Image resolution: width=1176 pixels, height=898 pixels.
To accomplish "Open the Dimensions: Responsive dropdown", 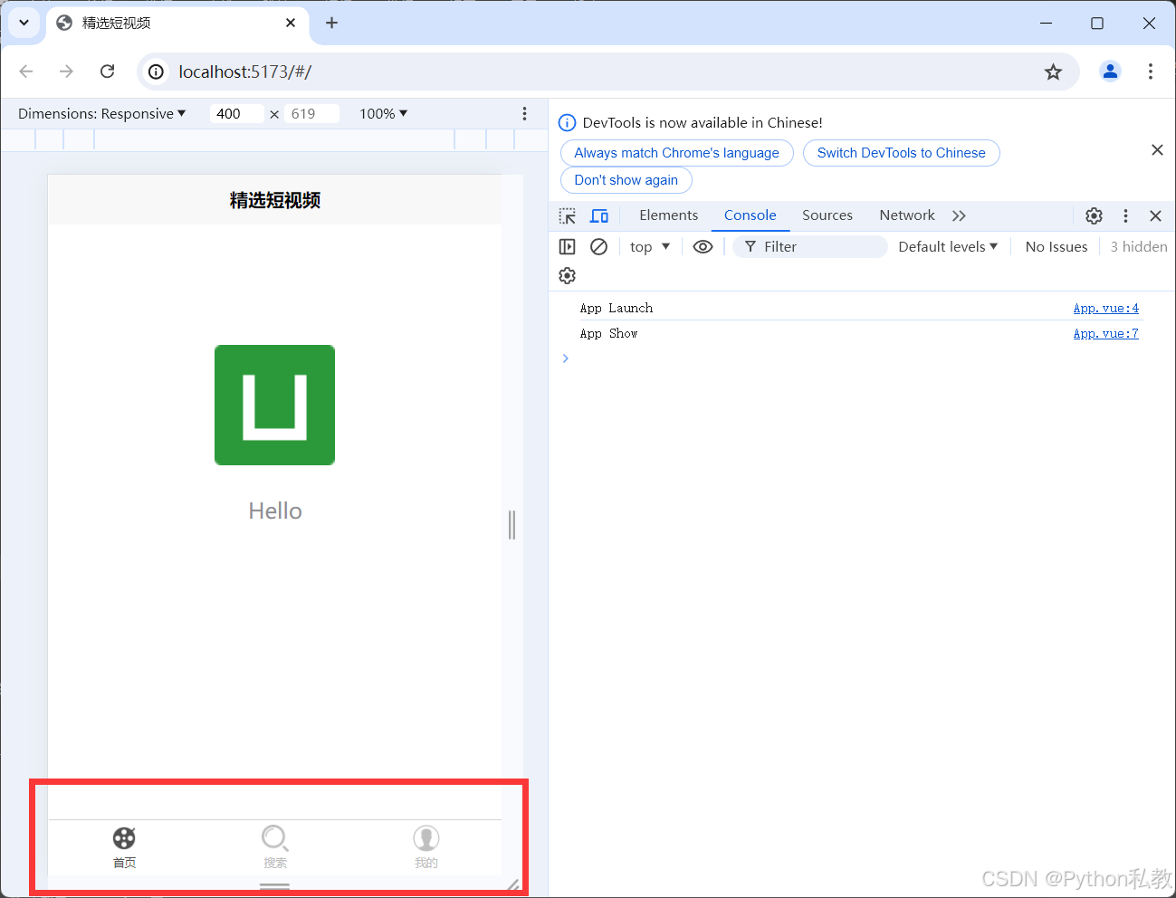I will pyautogui.click(x=101, y=113).
